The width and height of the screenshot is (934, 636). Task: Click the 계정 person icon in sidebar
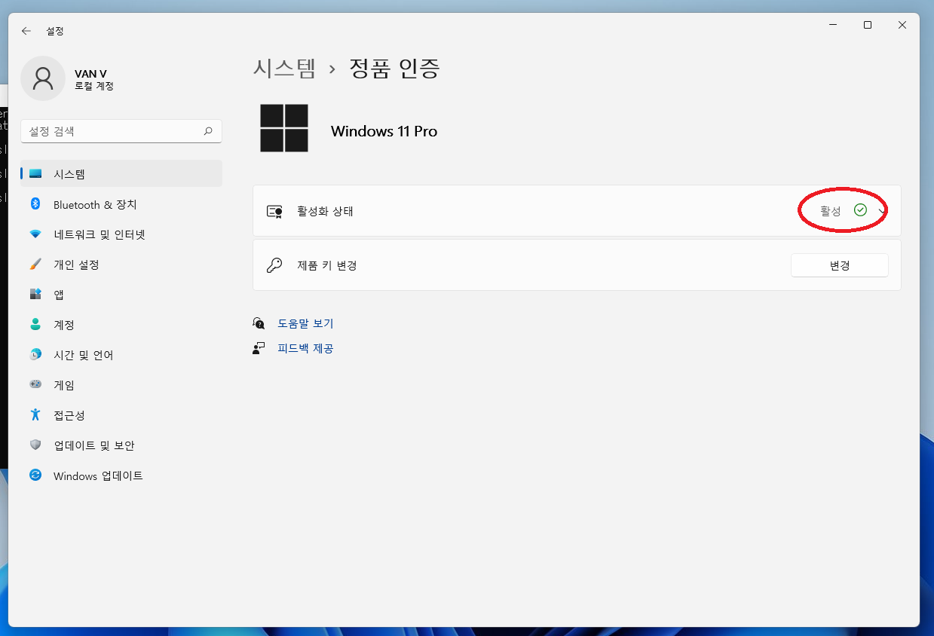pos(35,325)
